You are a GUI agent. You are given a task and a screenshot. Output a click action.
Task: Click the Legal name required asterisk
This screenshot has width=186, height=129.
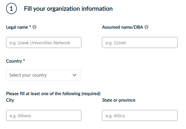[x=30, y=27]
